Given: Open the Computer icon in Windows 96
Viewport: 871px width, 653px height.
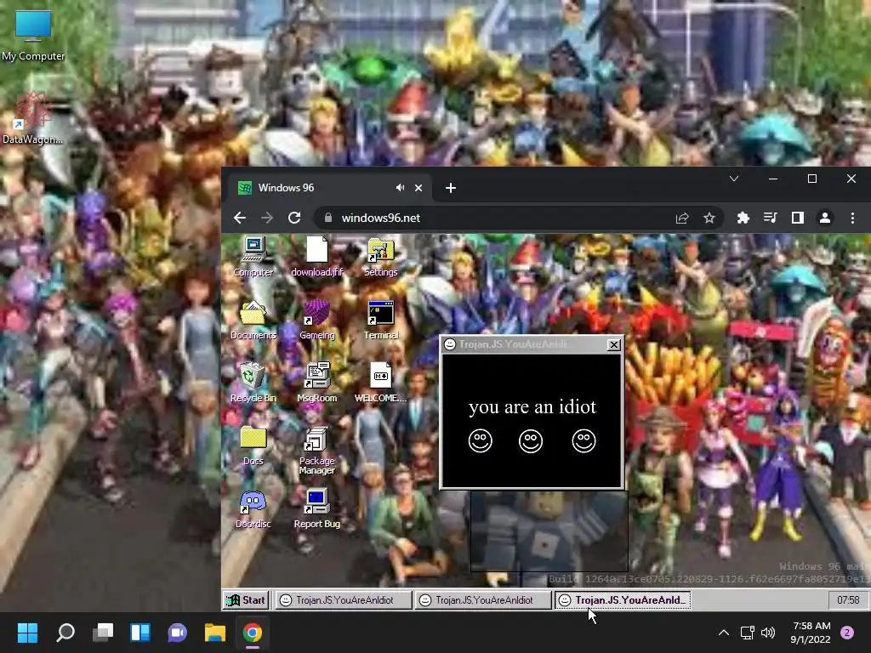Looking at the screenshot, I should pyautogui.click(x=253, y=257).
